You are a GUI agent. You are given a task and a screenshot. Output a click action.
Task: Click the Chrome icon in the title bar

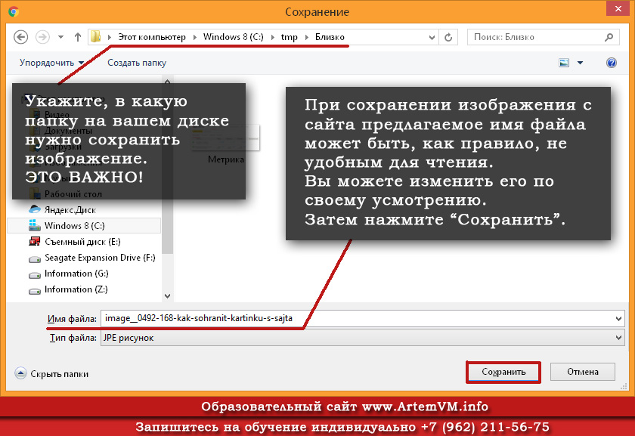(x=14, y=12)
